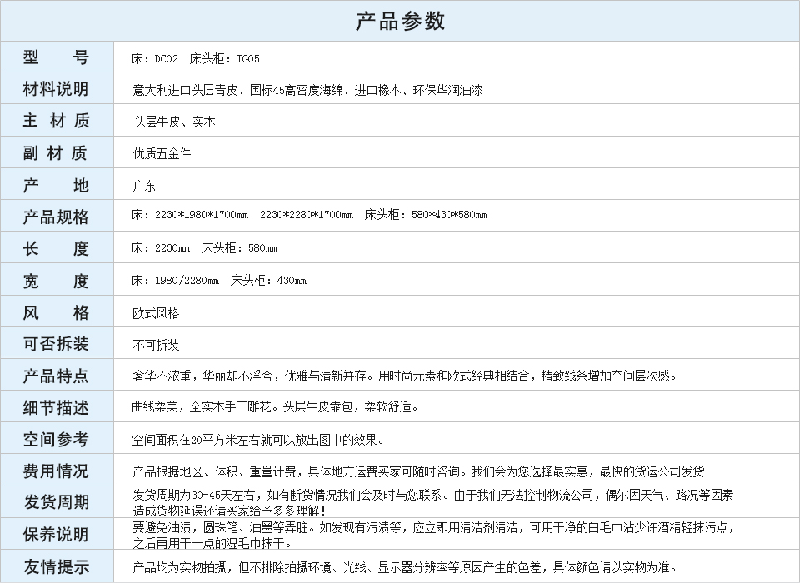Select the 空间参考 row label

coord(56,439)
